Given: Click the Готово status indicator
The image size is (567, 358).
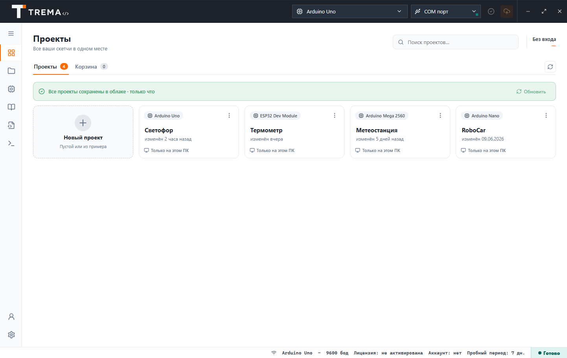Looking at the screenshot, I should 549,353.
